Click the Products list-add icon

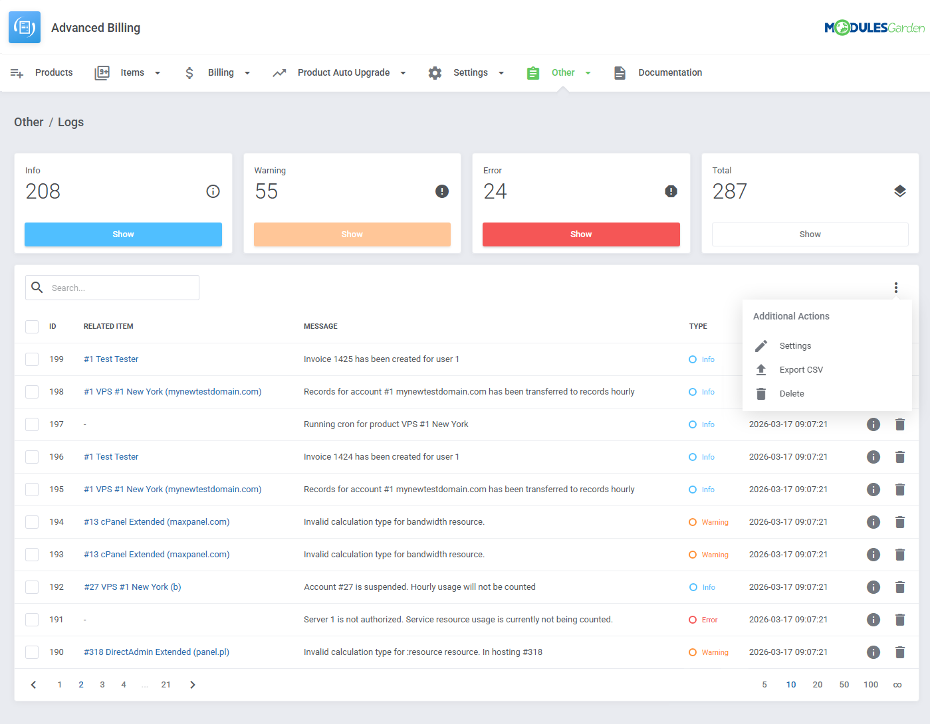[x=17, y=73]
